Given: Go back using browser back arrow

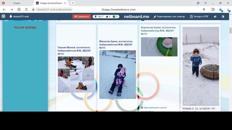Looking at the screenshot, I should click(x=4, y=10).
